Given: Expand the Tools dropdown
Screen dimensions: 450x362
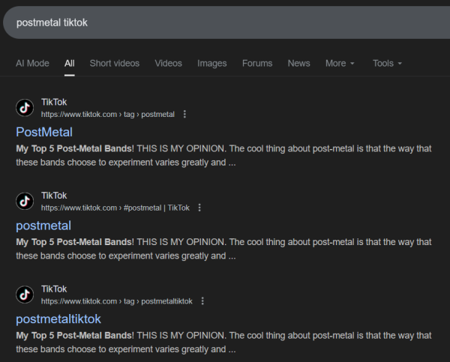Looking at the screenshot, I should pyautogui.click(x=387, y=64).
